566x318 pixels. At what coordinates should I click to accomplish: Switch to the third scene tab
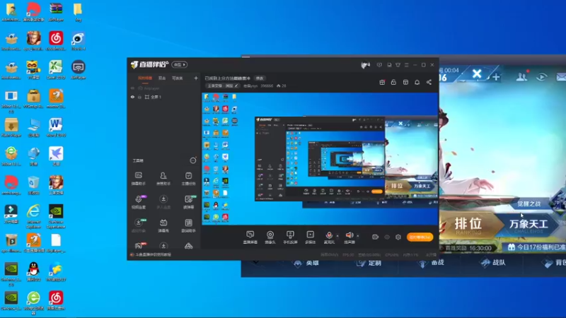pyautogui.click(x=178, y=78)
